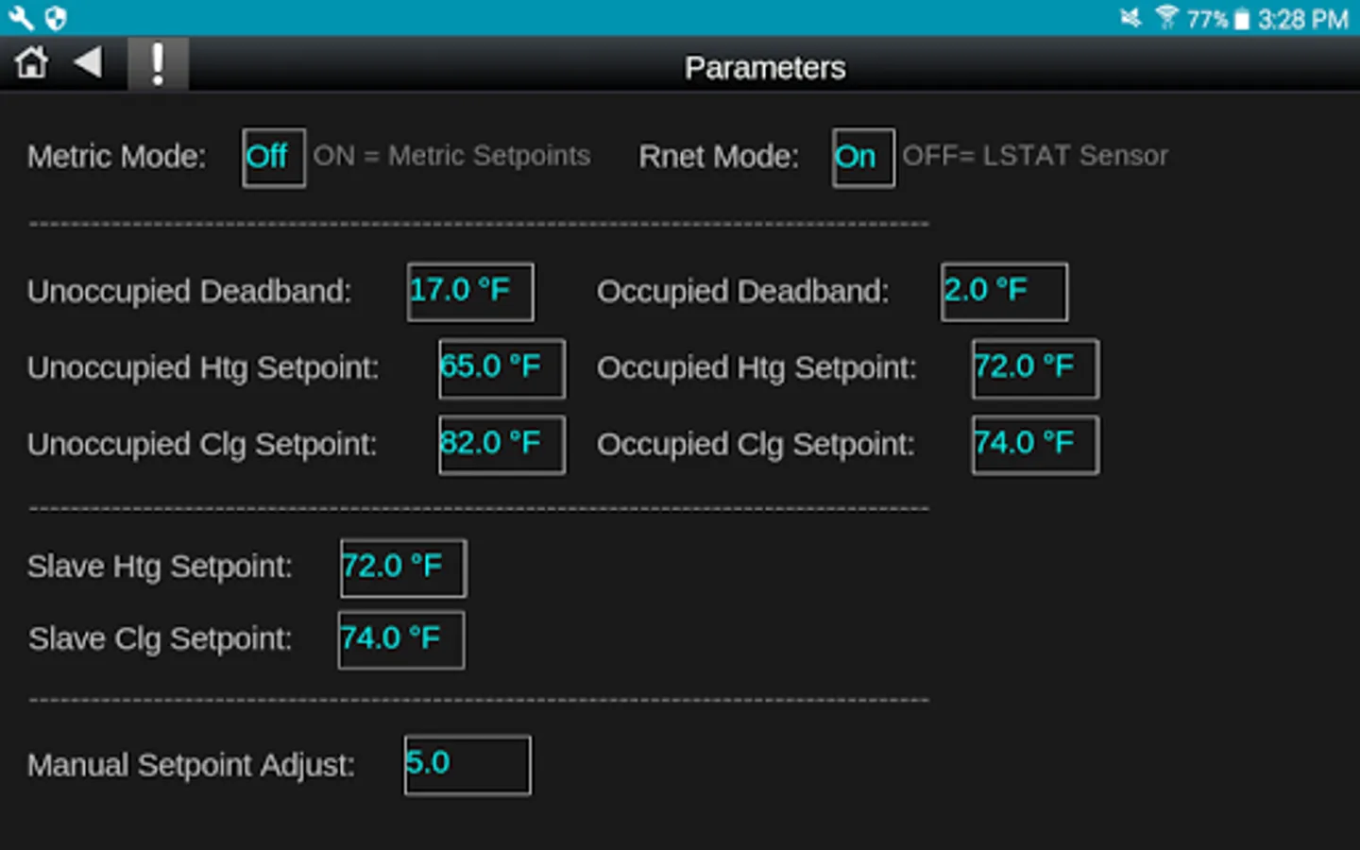Select the Unoccupied Htg Setpoint field
The height and width of the screenshot is (850, 1360).
(x=501, y=368)
